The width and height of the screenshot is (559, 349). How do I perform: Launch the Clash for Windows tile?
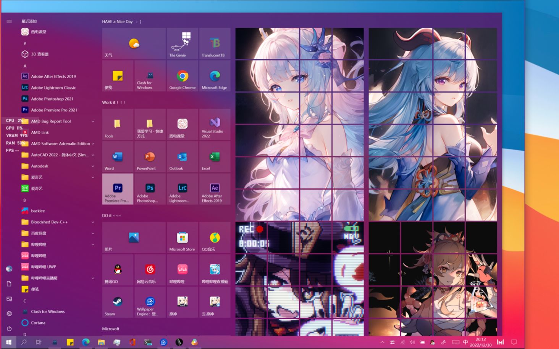(x=150, y=76)
